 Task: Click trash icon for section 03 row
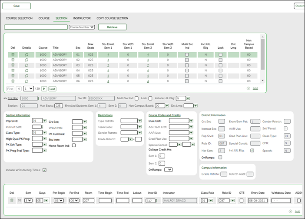[x=13, y=65]
